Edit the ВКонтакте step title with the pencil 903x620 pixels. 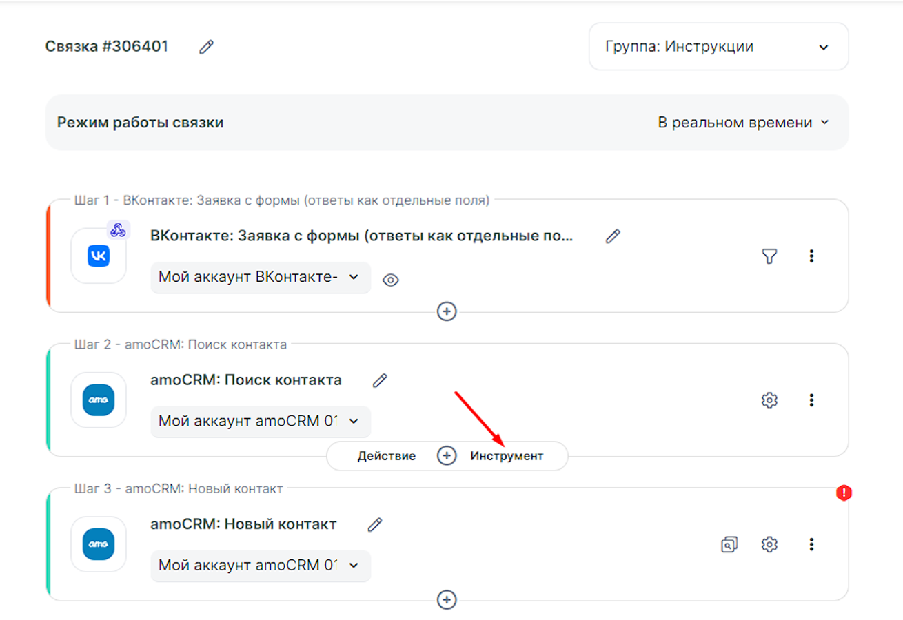tap(613, 236)
